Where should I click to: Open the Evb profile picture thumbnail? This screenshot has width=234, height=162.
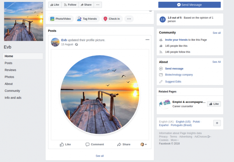[x=23, y=21]
